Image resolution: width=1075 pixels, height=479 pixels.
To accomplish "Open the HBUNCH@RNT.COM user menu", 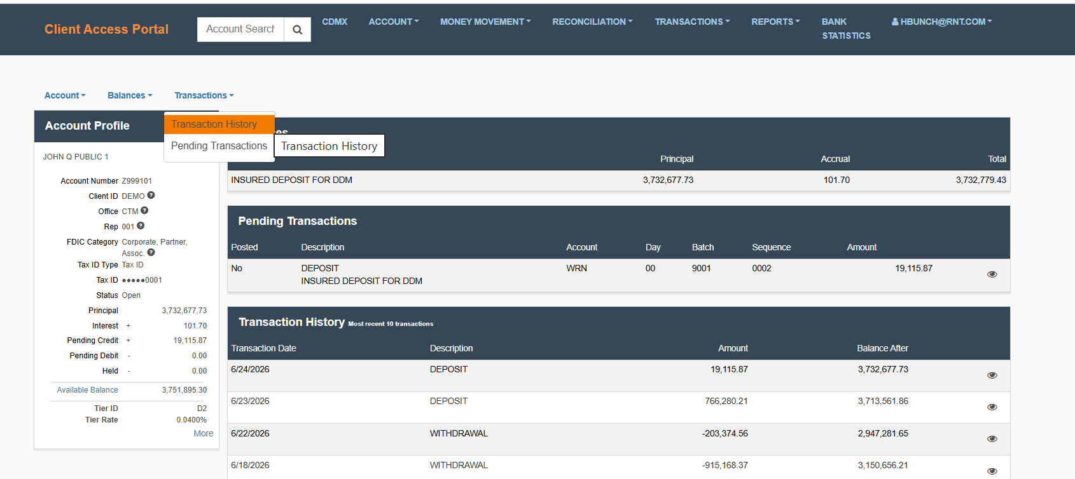I will coord(941,22).
